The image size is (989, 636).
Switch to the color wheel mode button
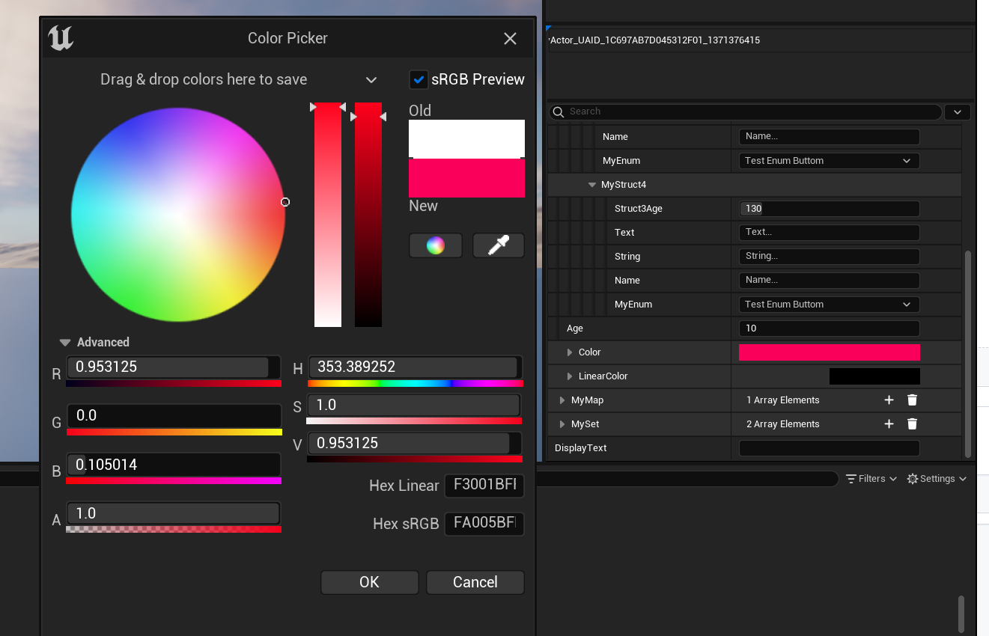436,245
